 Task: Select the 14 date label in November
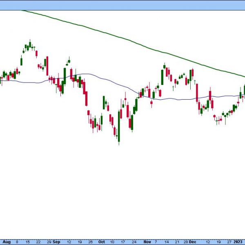pos(167,242)
